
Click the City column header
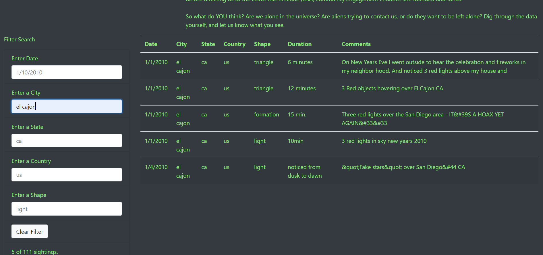tap(181, 44)
